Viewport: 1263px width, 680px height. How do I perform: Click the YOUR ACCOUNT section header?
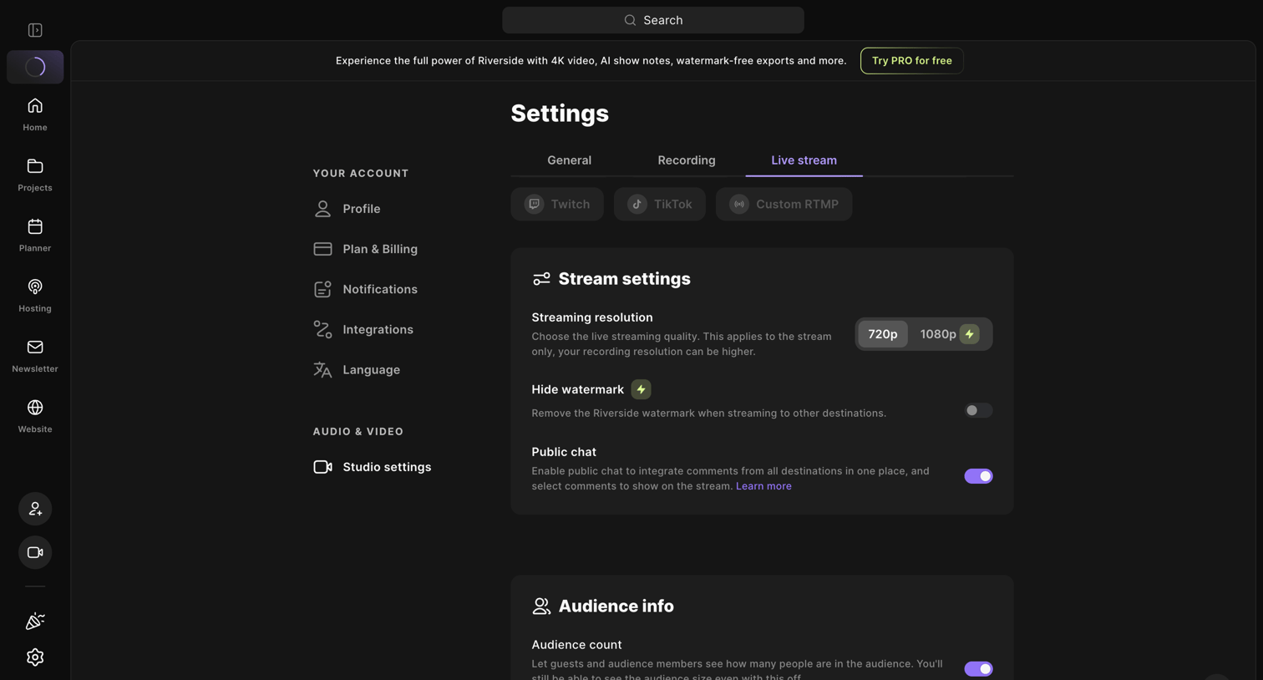pos(361,174)
